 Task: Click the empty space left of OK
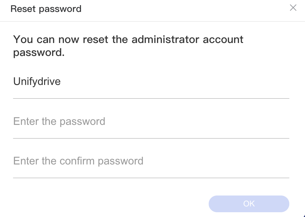click(109, 204)
